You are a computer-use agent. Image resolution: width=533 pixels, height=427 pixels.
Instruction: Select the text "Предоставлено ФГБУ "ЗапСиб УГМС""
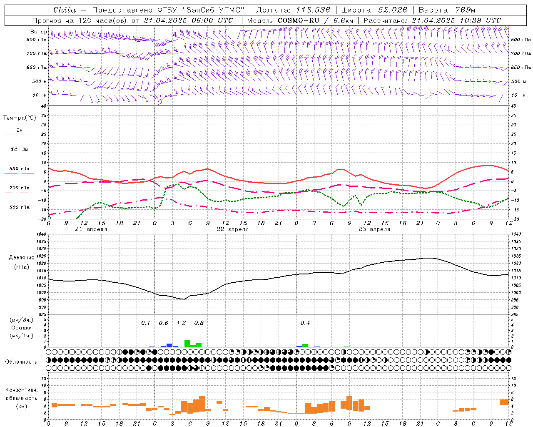point(168,10)
